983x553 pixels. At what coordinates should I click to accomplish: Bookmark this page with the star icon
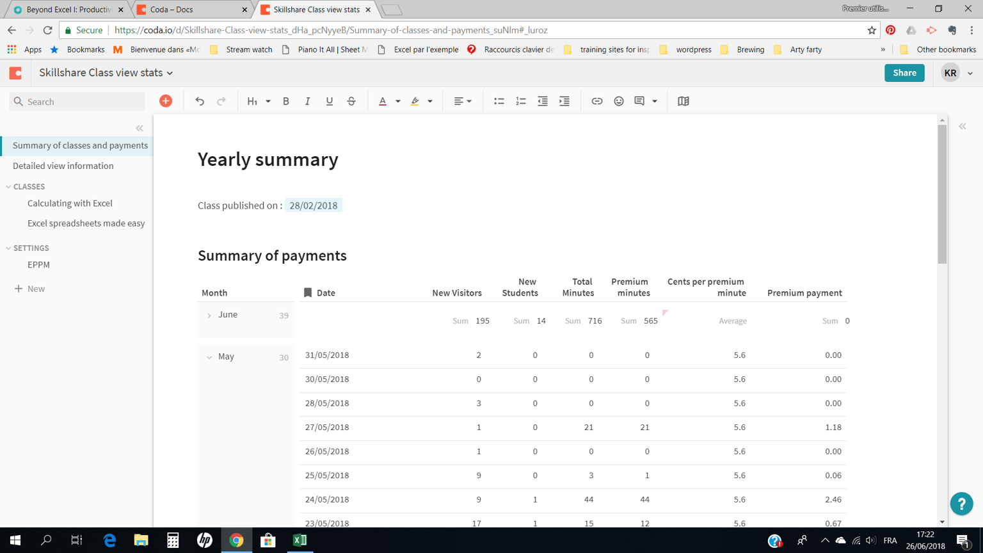pos(872,30)
